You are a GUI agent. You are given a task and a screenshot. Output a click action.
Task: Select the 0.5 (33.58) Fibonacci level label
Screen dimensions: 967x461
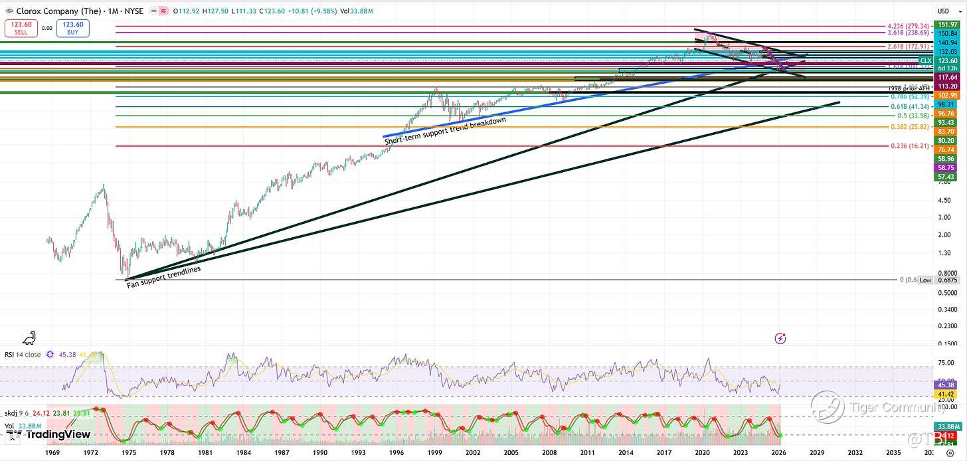pos(912,116)
